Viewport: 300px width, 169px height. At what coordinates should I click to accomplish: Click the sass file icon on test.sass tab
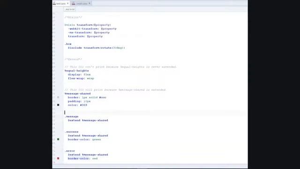point(54,3)
